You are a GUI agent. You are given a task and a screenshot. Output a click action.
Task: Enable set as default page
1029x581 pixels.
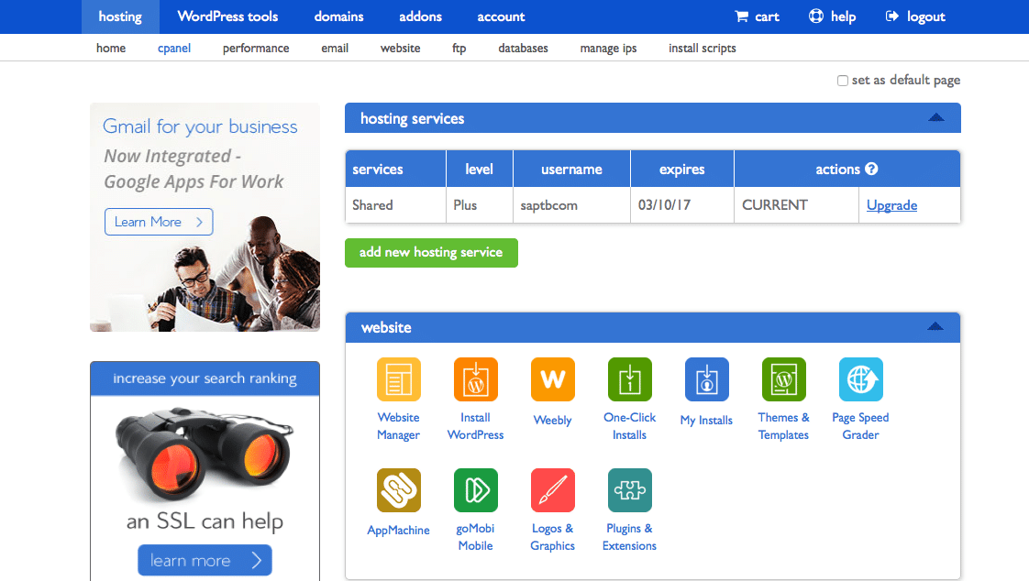click(842, 81)
